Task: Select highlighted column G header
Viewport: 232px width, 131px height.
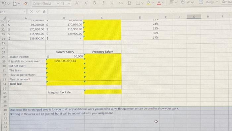Action: (194, 17)
